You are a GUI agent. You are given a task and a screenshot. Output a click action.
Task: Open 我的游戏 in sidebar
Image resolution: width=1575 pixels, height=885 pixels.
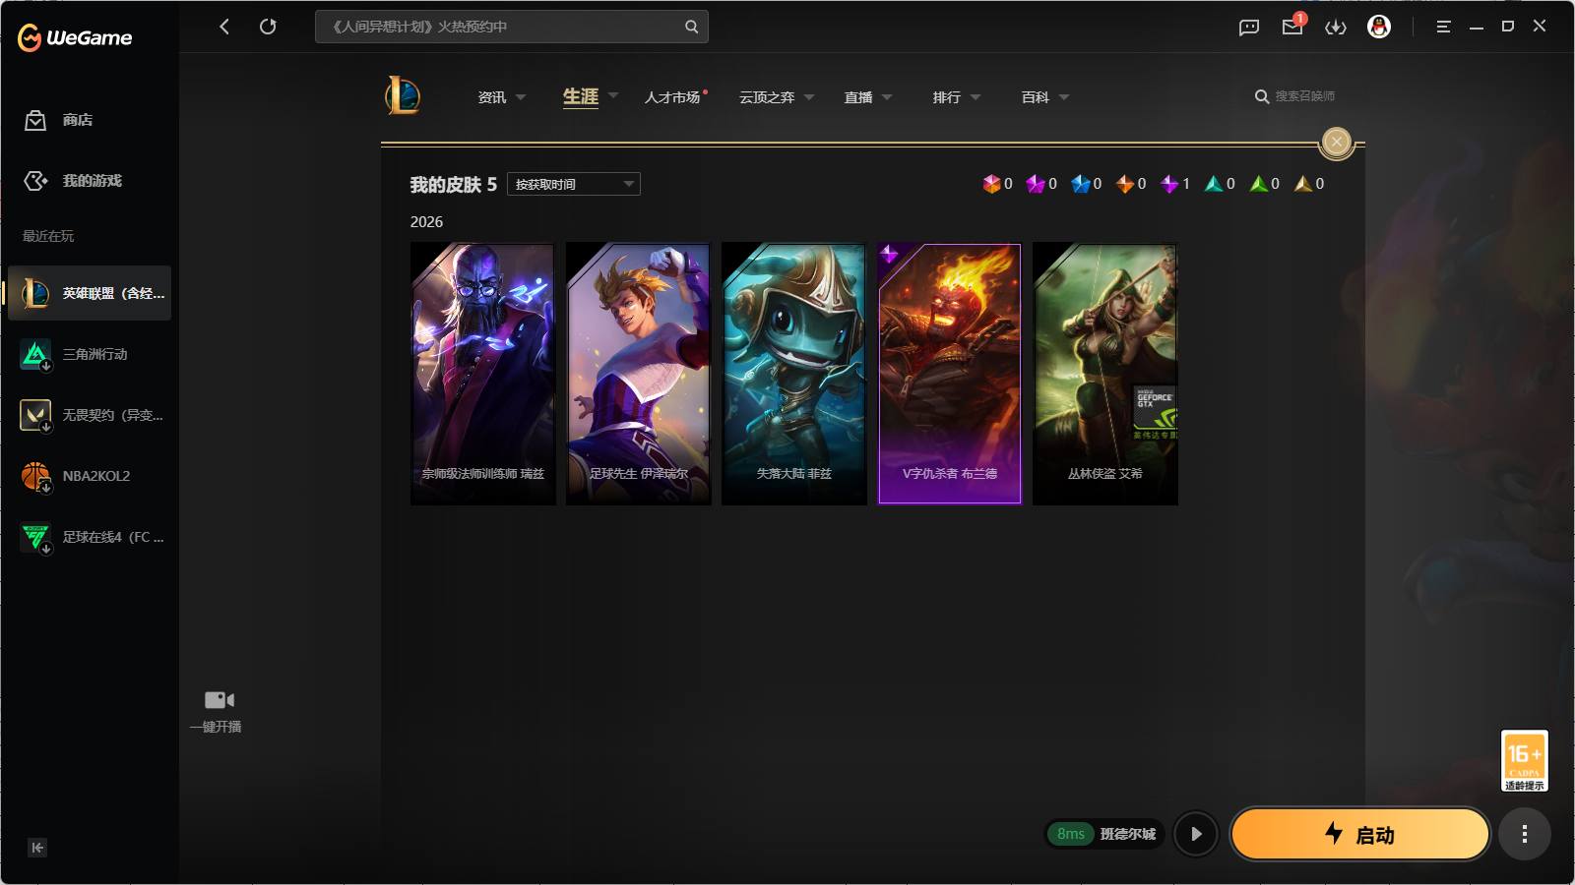[x=73, y=181]
